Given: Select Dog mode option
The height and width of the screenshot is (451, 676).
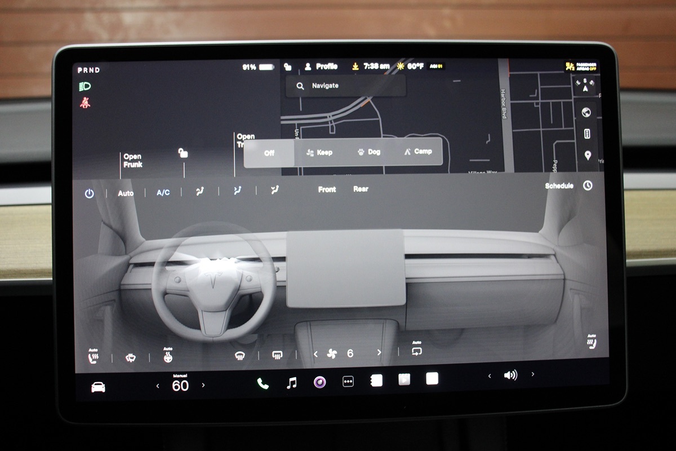Looking at the screenshot, I should click(x=369, y=152).
